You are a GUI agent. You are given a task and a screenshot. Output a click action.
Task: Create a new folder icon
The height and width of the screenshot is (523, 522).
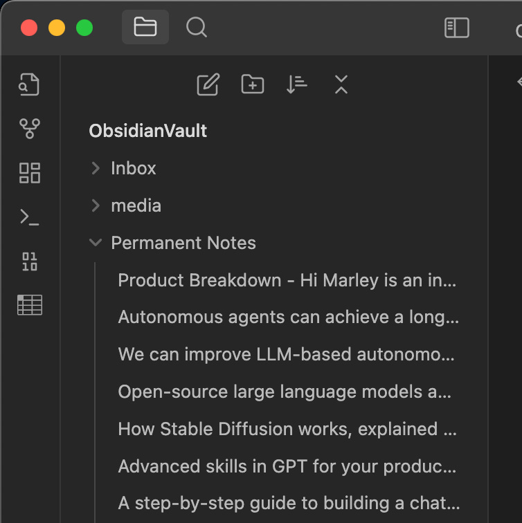click(253, 84)
